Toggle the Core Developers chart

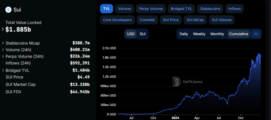coord(117,20)
